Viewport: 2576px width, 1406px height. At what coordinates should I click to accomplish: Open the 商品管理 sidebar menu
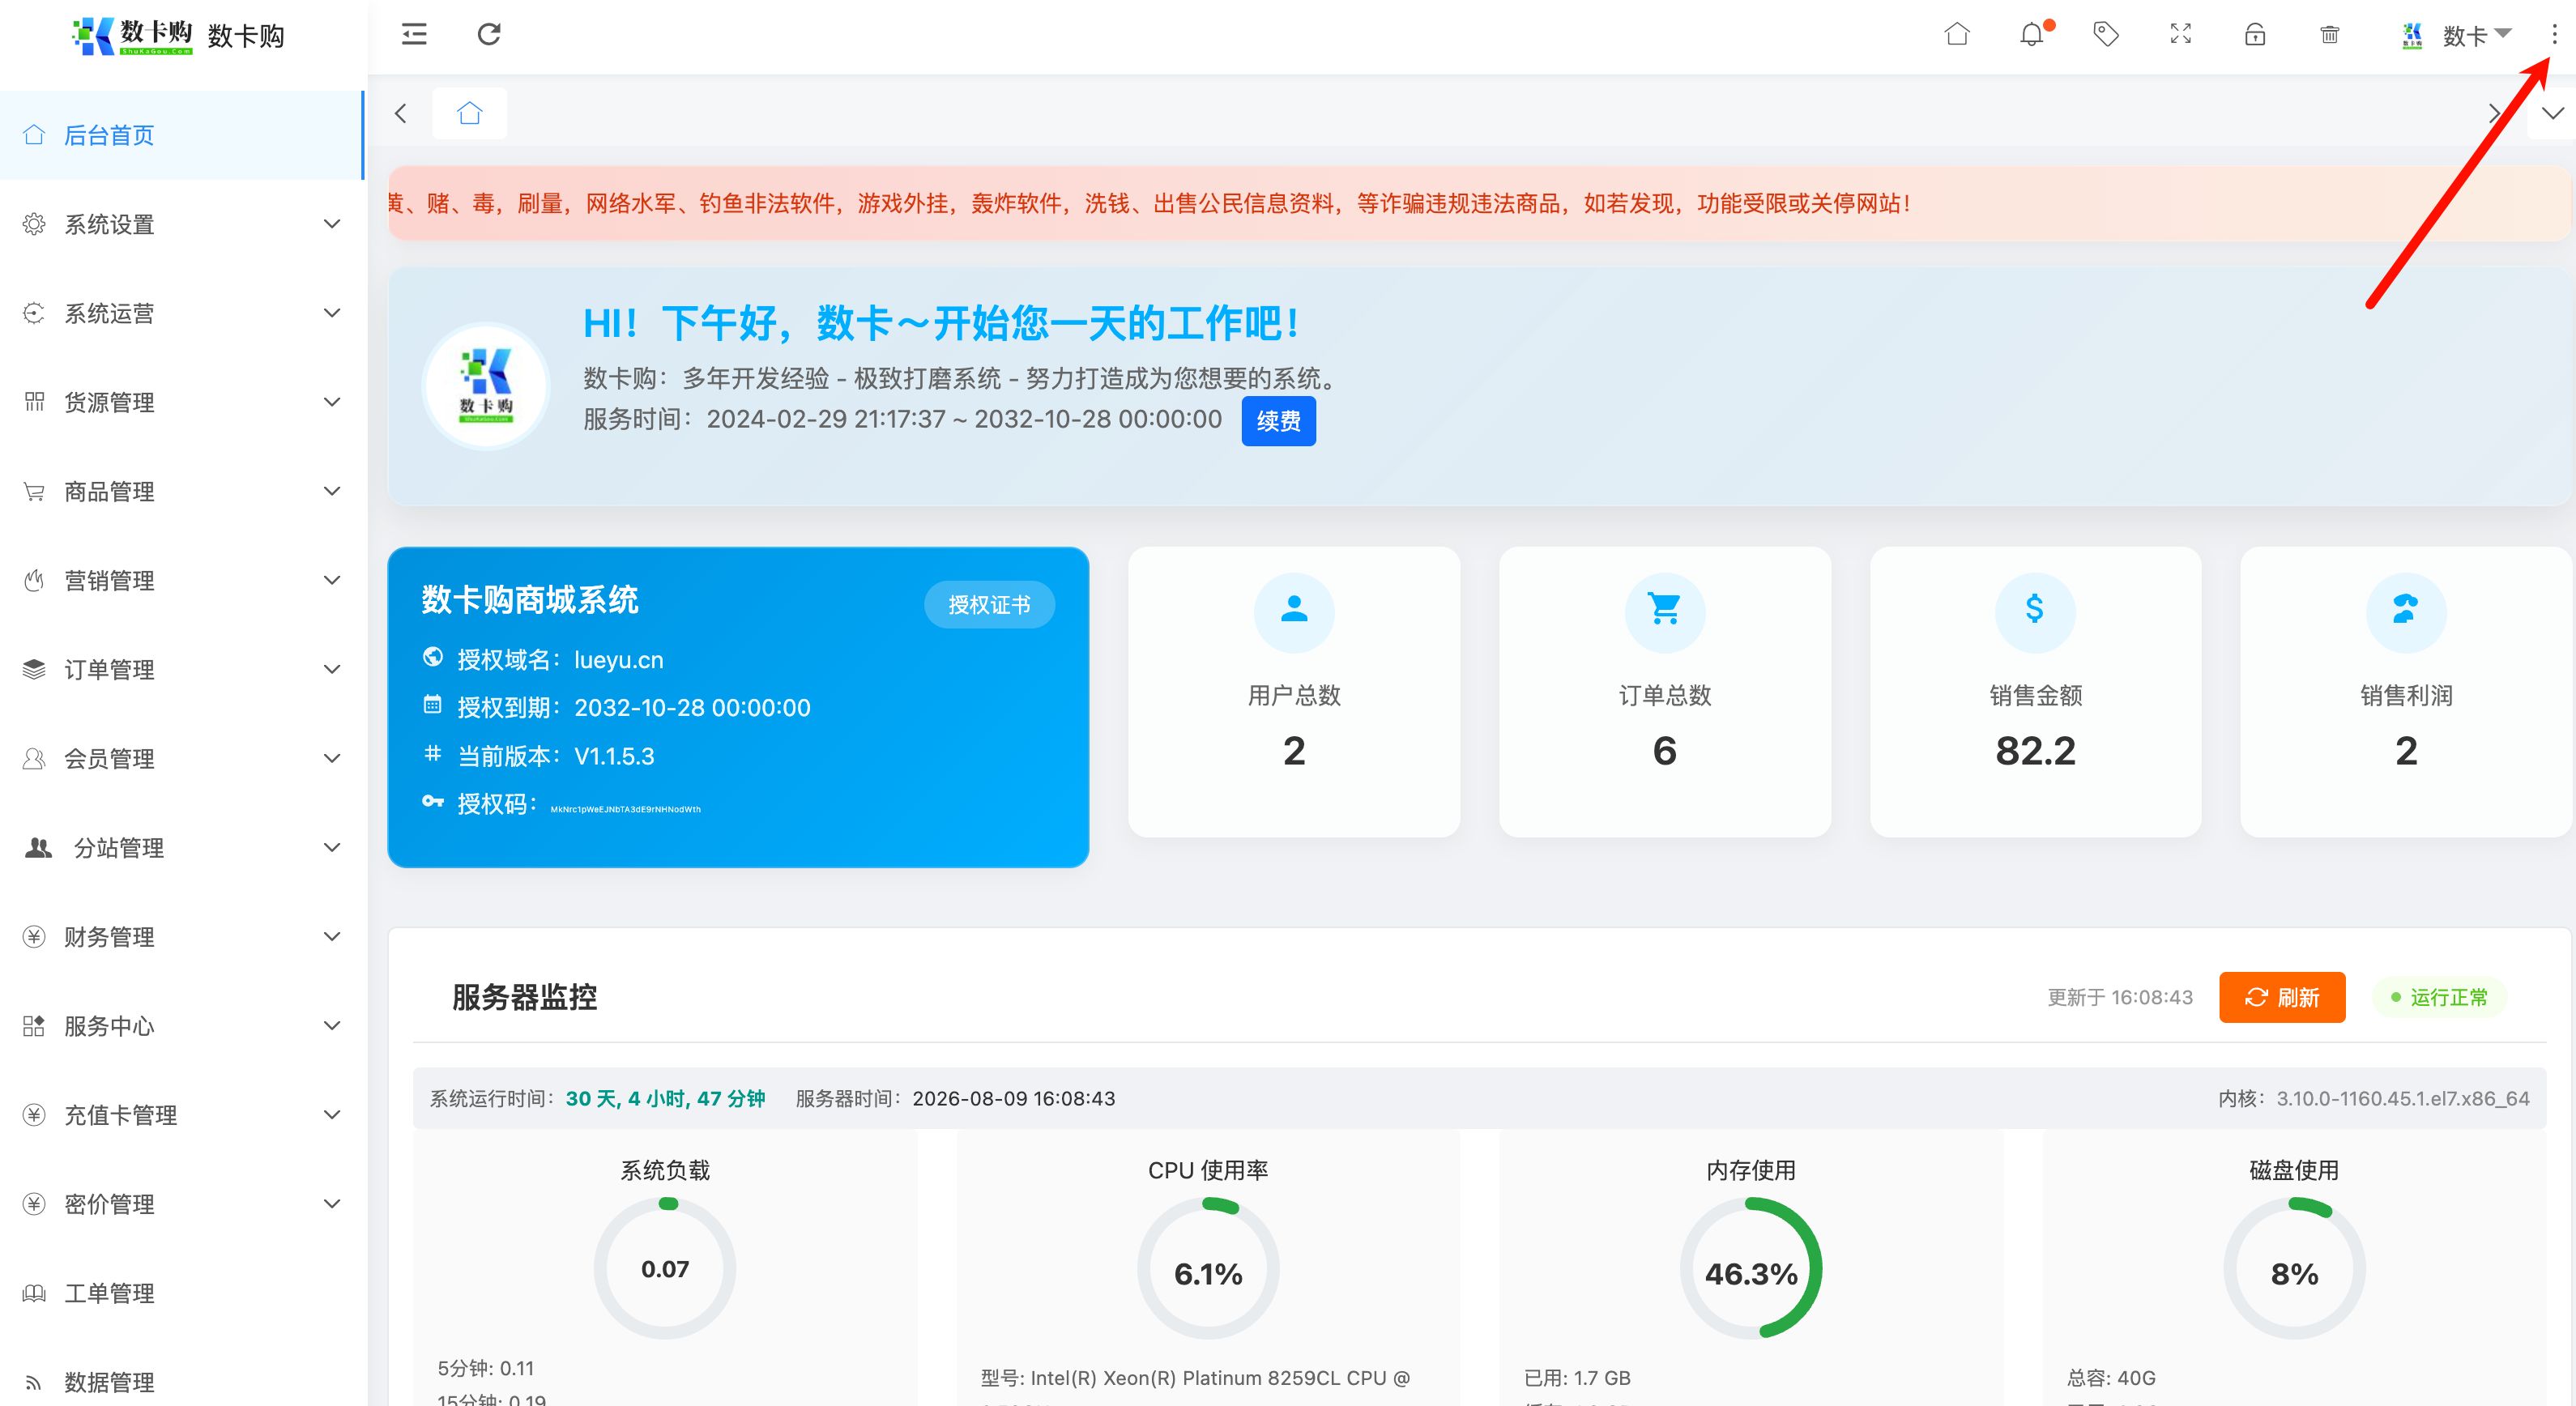tap(182, 491)
